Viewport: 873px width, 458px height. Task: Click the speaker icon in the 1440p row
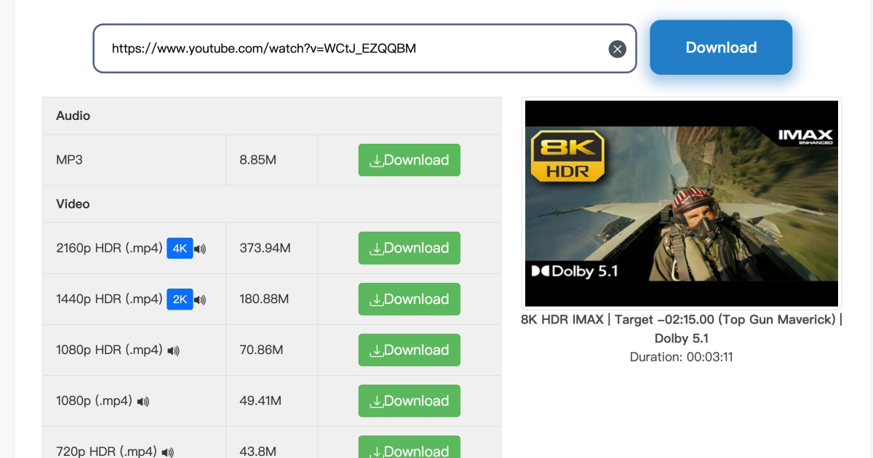pos(200,300)
